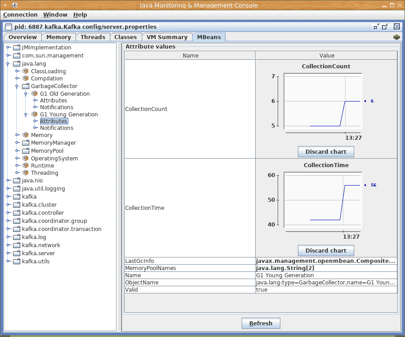
Task: Switch to the Threads tab
Action: [x=93, y=37]
